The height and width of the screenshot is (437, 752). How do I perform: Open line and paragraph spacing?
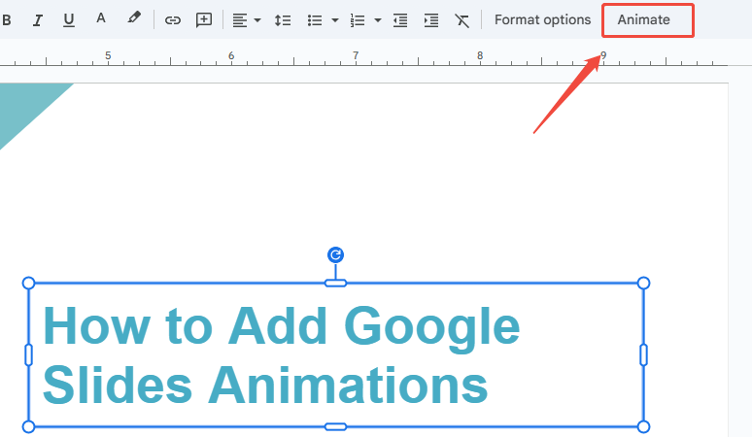coord(283,20)
